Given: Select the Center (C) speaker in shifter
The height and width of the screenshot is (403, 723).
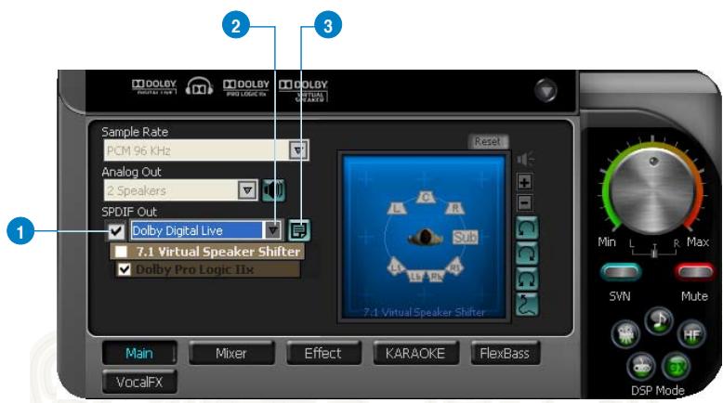Looking at the screenshot, I should pyautogui.click(x=425, y=197).
